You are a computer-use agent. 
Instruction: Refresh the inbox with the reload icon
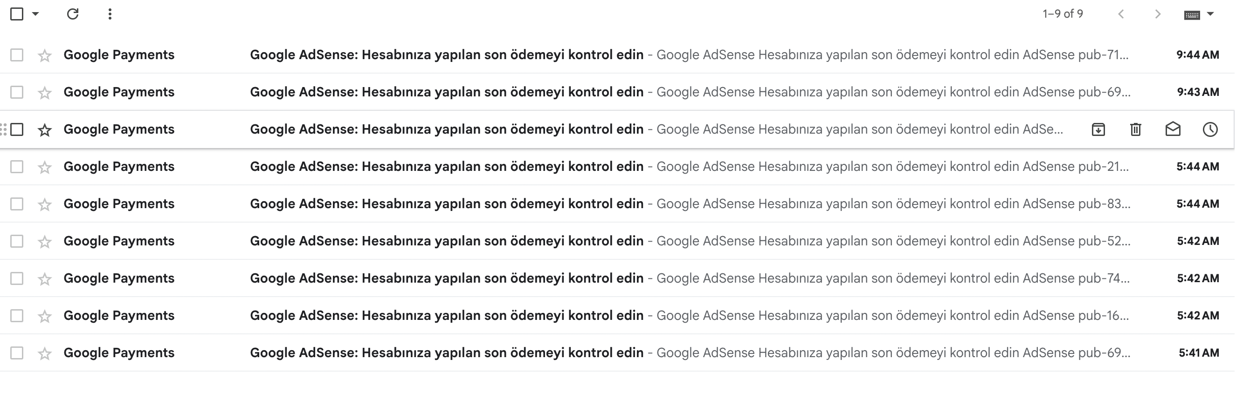point(73,14)
